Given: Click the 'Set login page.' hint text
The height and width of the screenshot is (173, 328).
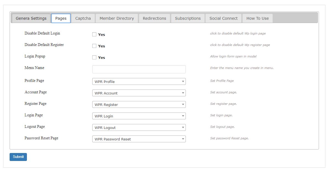Looking at the screenshot, I should pos(221,115).
